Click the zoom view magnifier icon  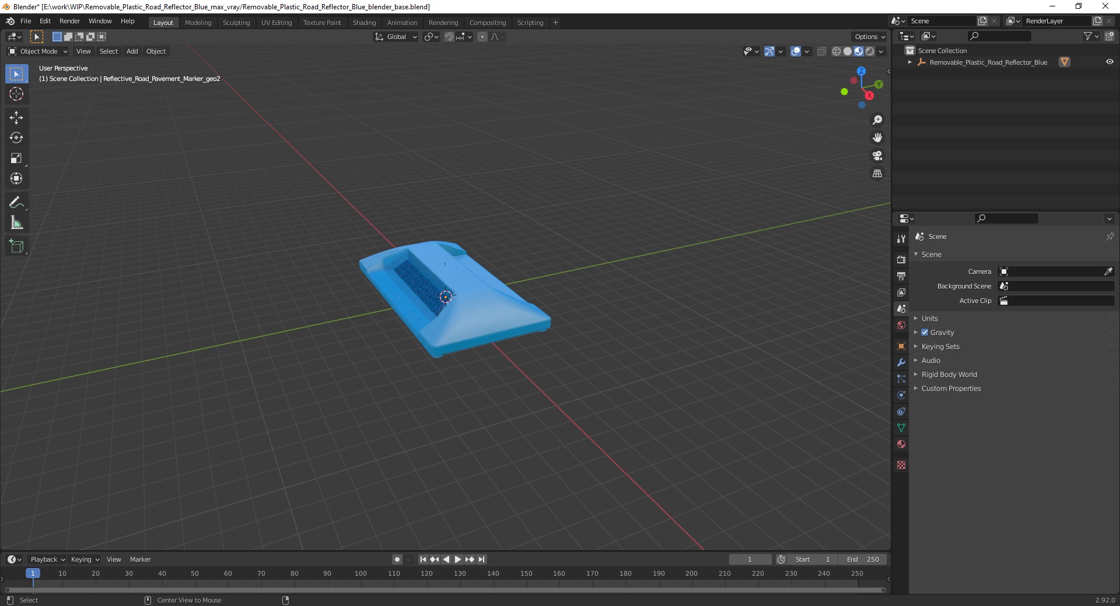877,120
